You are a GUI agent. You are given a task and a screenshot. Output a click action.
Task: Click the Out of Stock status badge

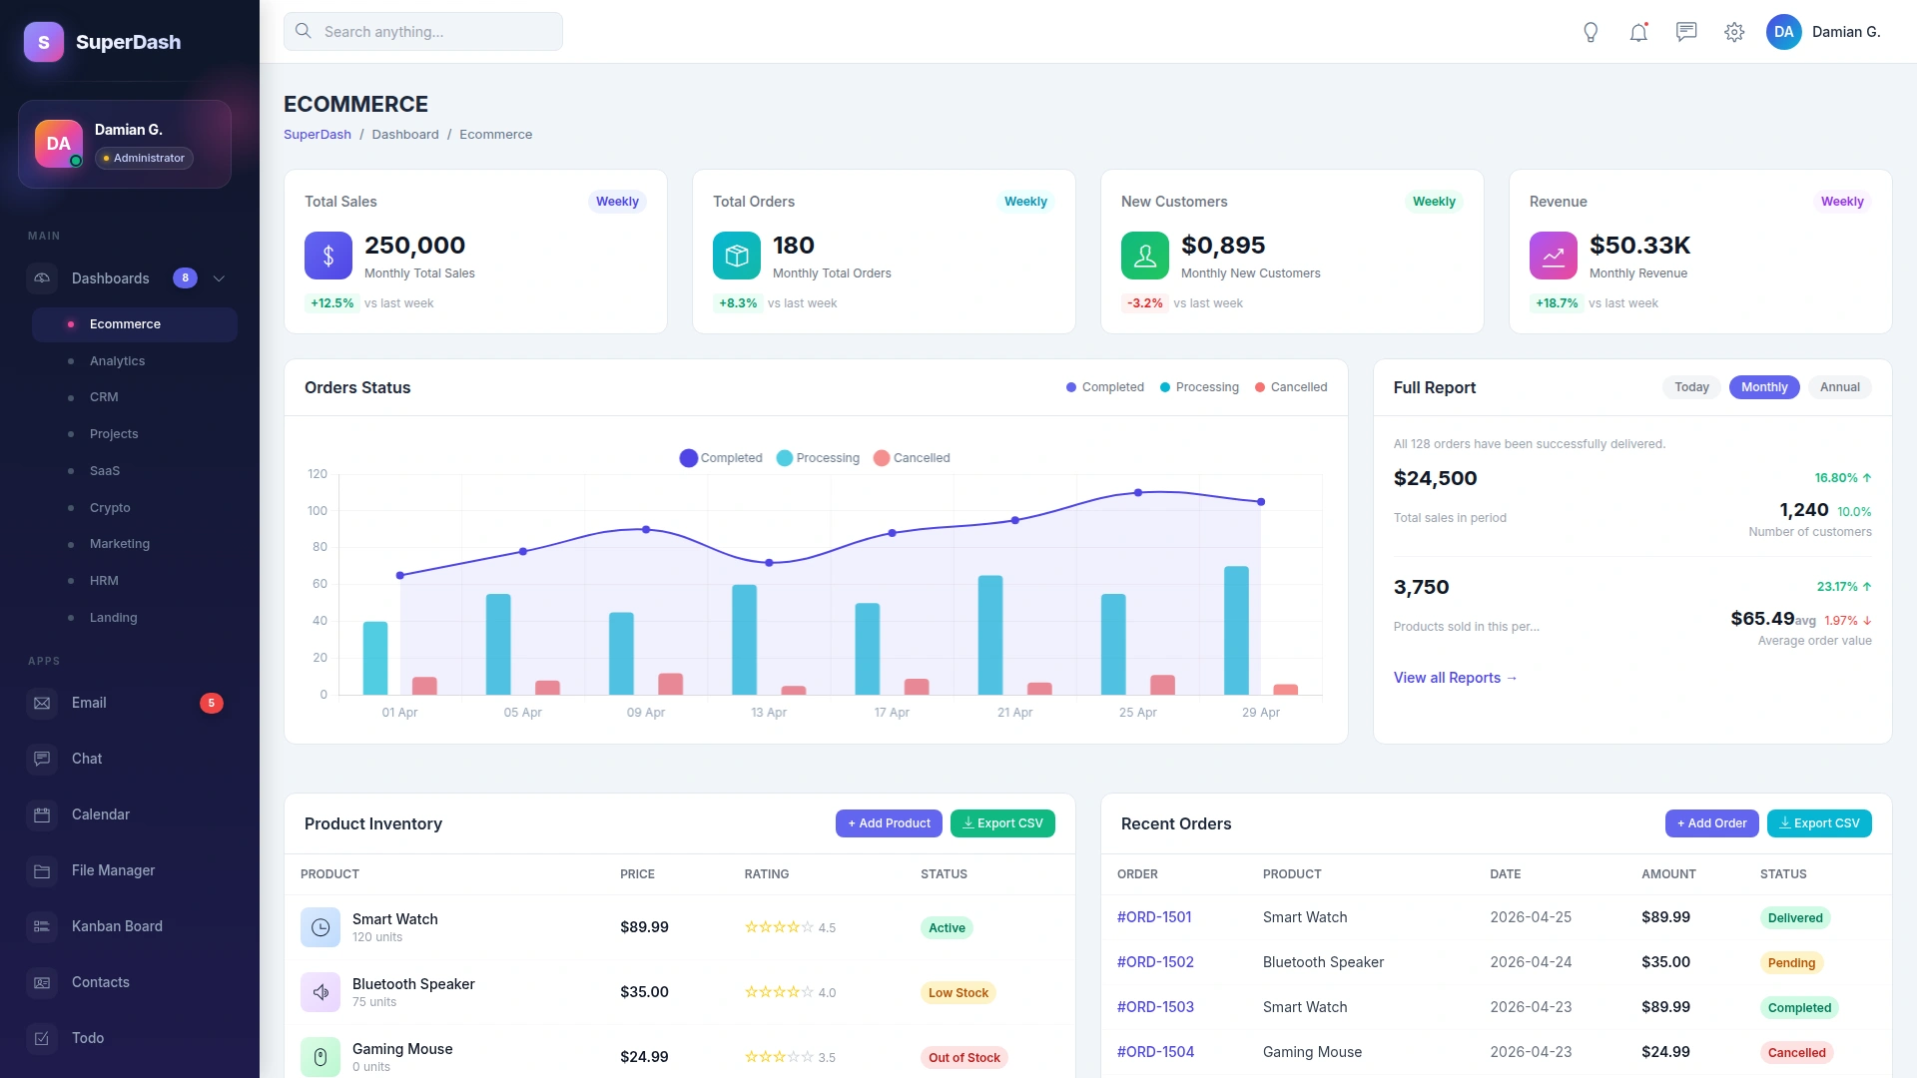coord(963,1058)
